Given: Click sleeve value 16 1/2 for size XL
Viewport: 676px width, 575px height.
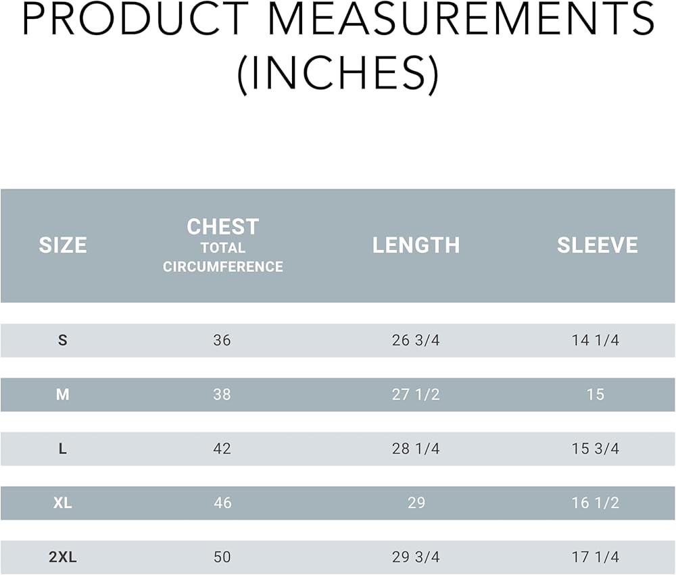Looking at the screenshot, I should tap(596, 503).
